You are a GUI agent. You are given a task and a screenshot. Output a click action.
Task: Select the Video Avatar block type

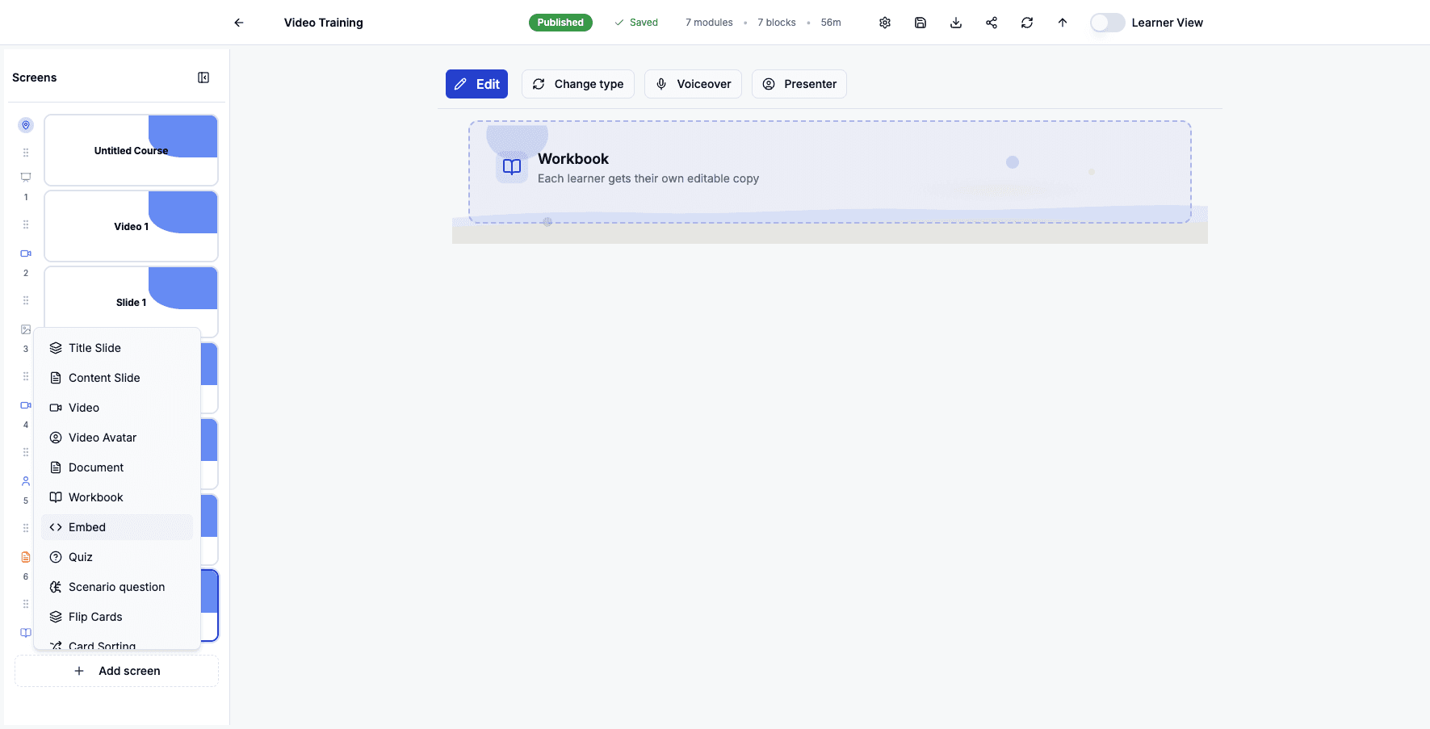[x=102, y=437]
